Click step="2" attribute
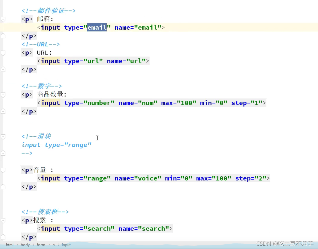Screen dimensions: 318x249 [251, 178]
